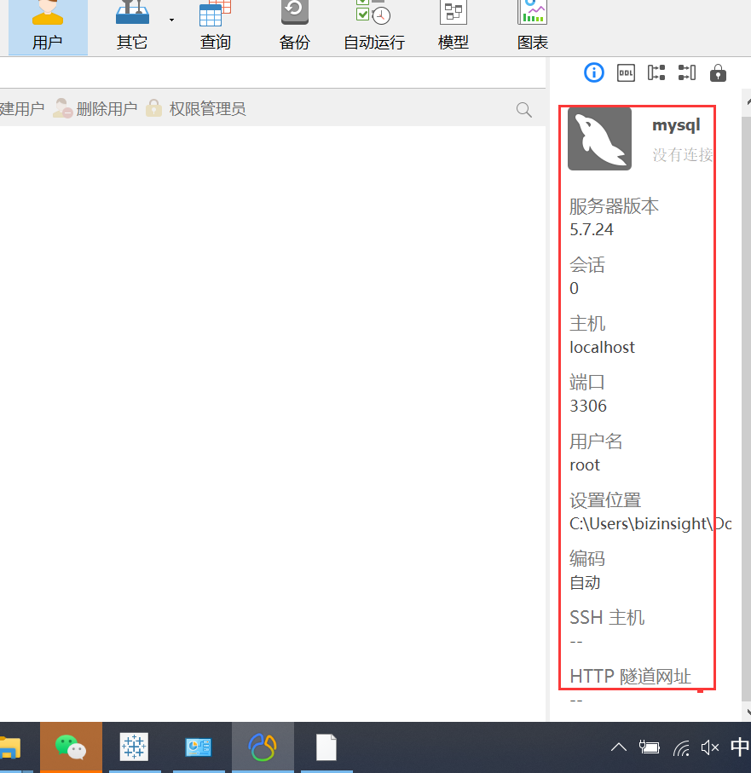751x773 pixels.
Task: Switch to Navicat in the taskbar
Action: pyautogui.click(x=263, y=747)
